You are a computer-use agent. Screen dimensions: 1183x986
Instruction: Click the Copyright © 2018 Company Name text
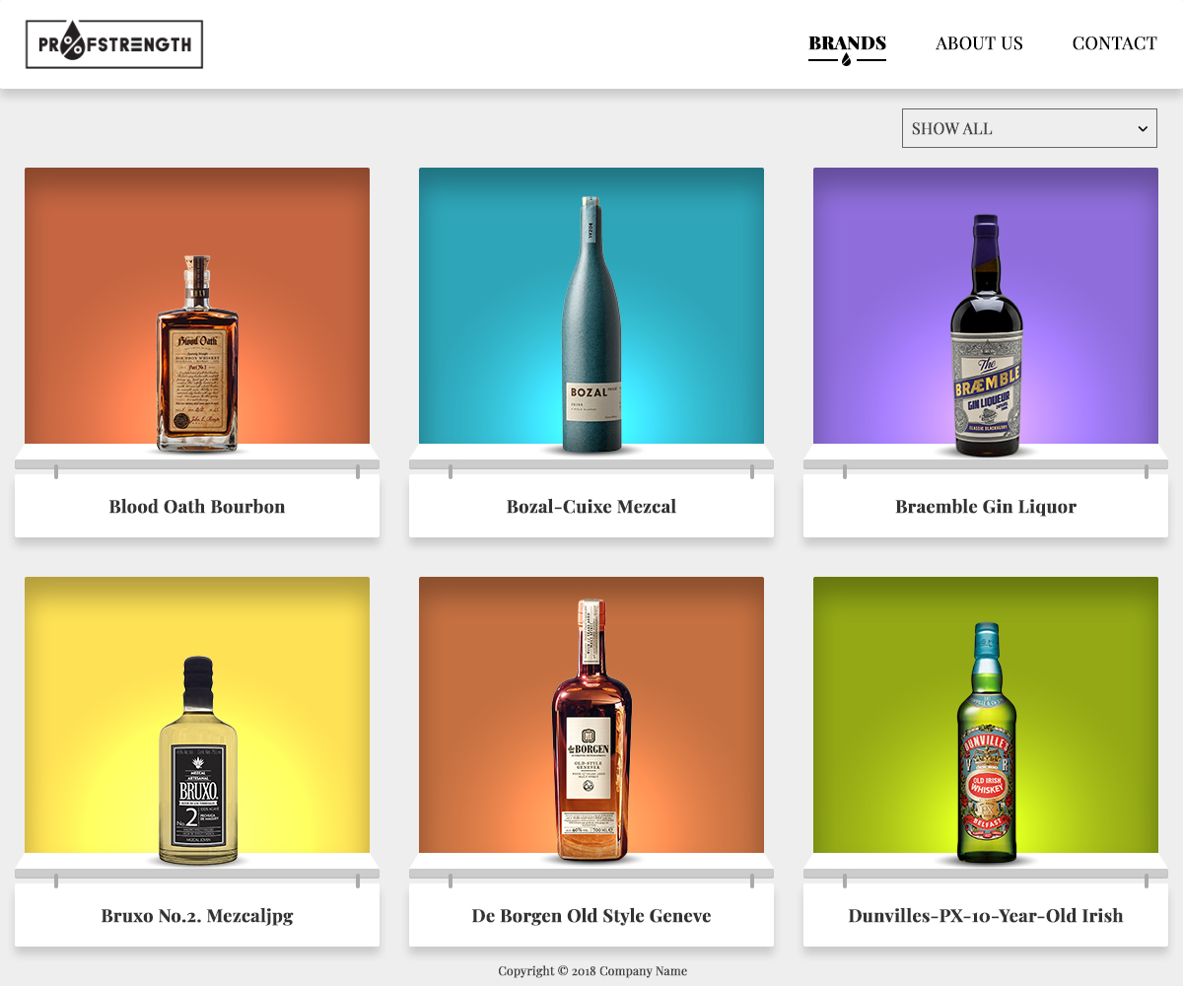tap(592, 971)
